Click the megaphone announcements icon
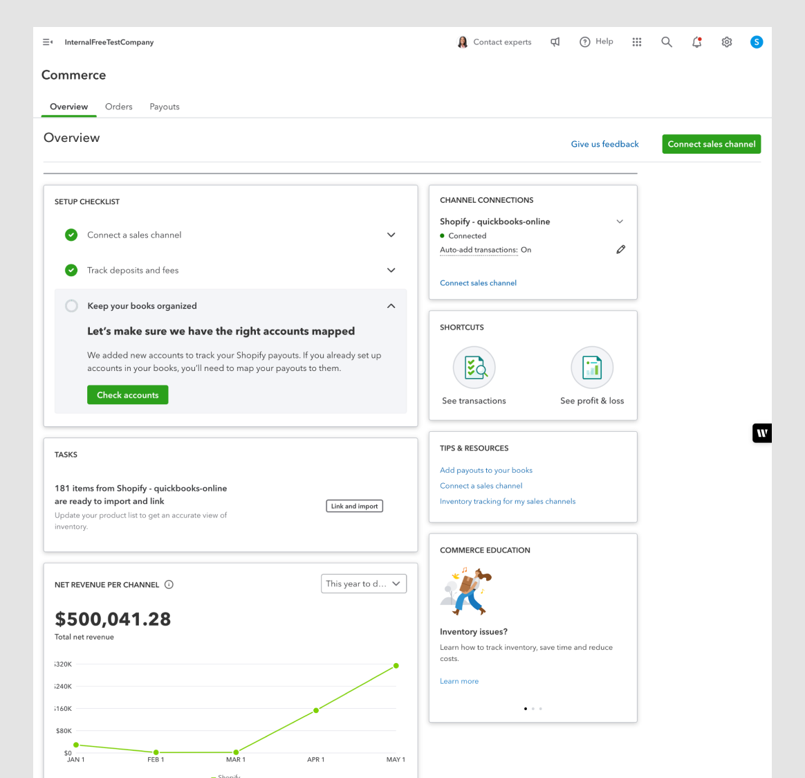Viewport: 805px width, 778px height. tap(555, 42)
